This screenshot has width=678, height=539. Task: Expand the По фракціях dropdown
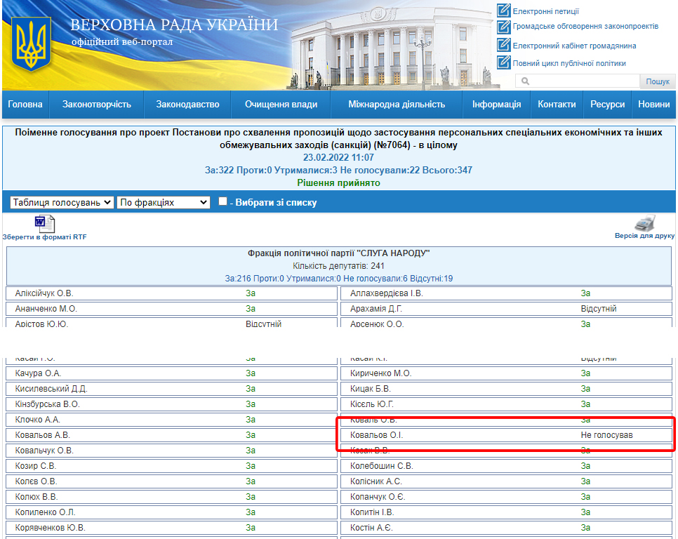[x=164, y=202]
